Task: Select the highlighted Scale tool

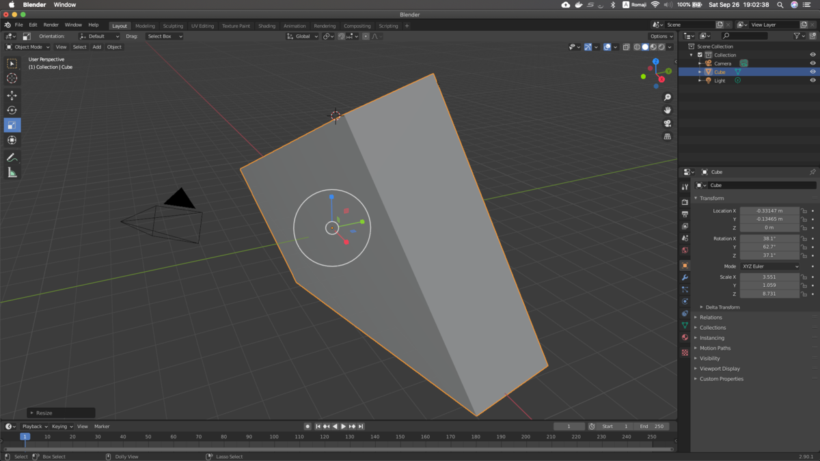Action: [12, 125]
